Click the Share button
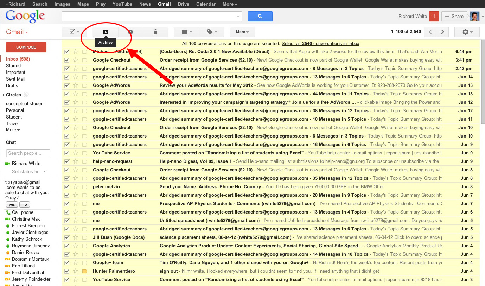Viewport: 485px width, 286px height. tap(454, 16)
